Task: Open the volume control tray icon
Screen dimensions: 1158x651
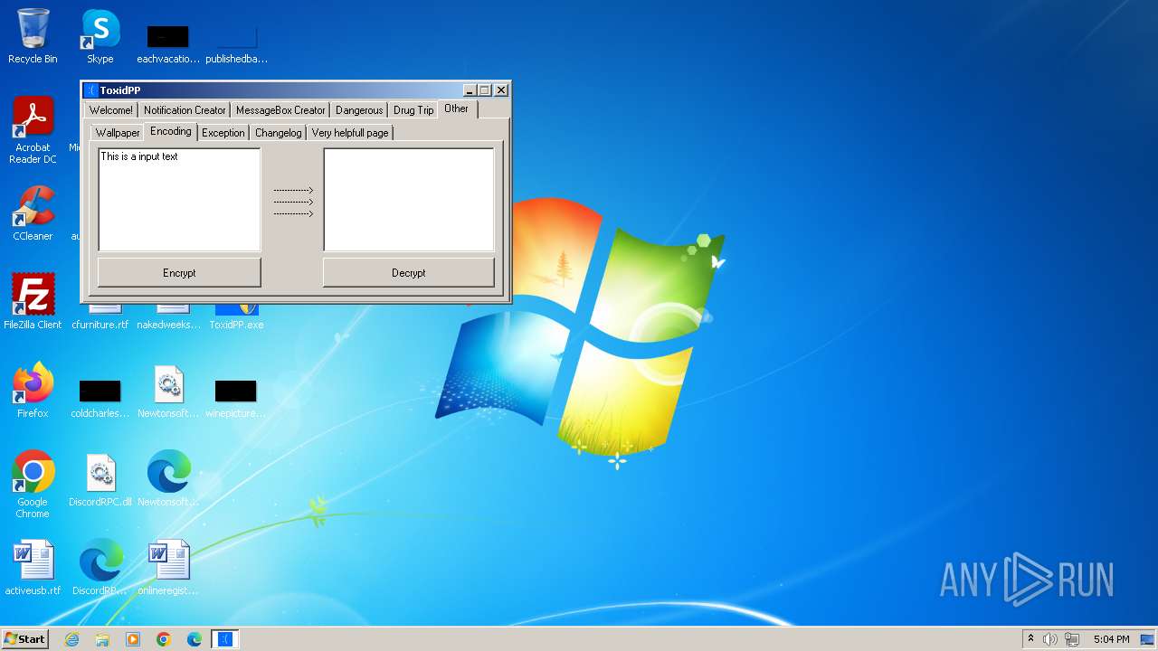Action: 1050,639
